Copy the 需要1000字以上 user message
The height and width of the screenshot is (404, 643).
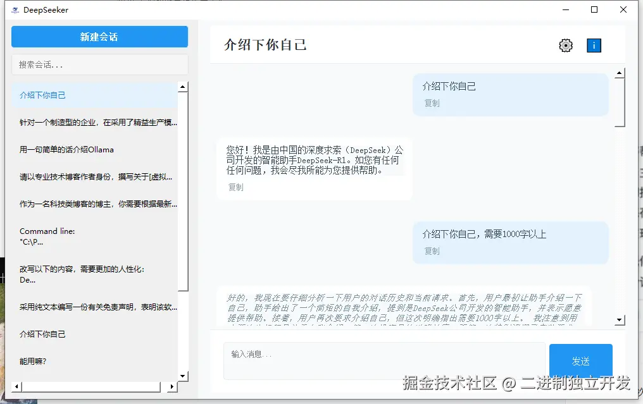point(432,251)
